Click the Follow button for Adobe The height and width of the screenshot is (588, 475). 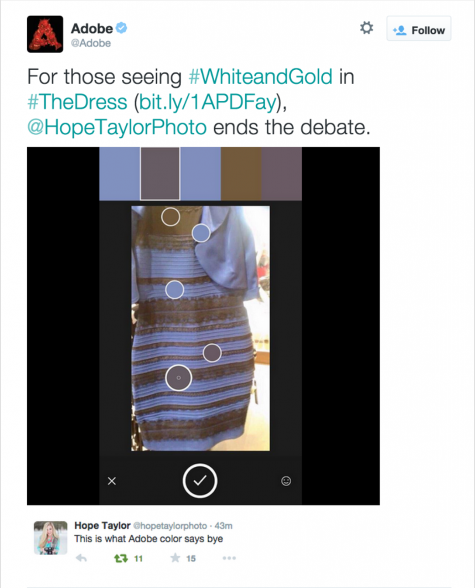coord(419,29)
